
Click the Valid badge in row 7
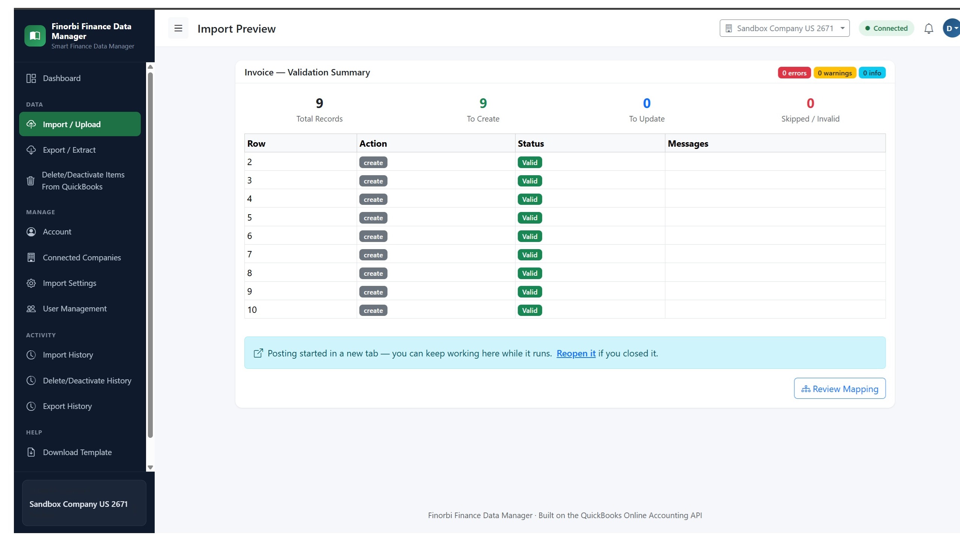[x=529, y=255]
